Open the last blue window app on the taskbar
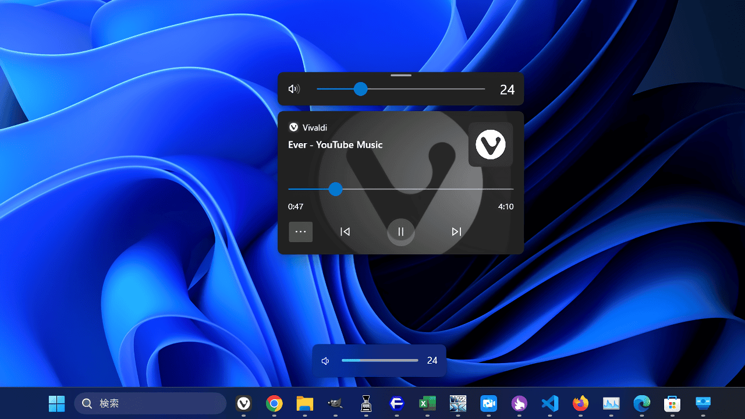This screenshot has height=419, width=745. click(x=703, y=403)
